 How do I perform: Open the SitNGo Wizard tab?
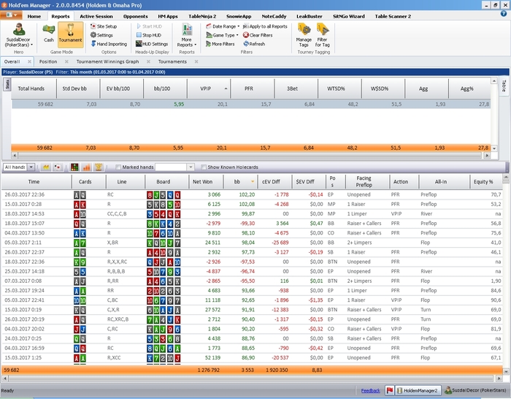click(349, 16)
